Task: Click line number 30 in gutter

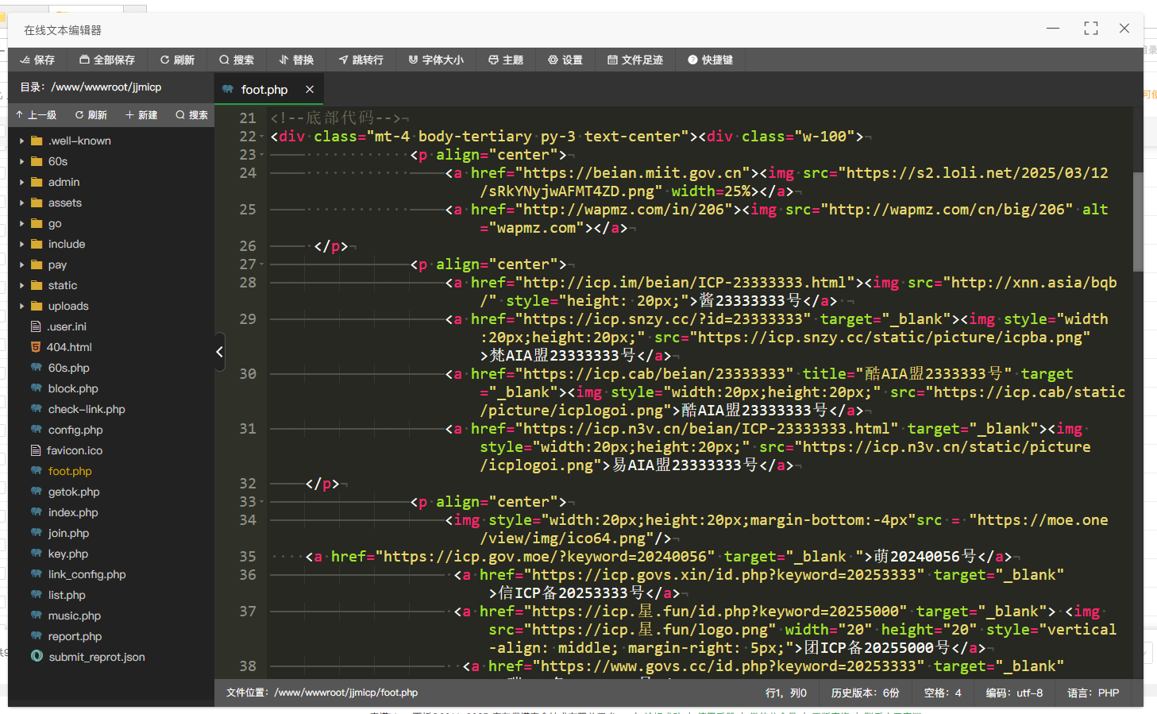Action: 248,374
